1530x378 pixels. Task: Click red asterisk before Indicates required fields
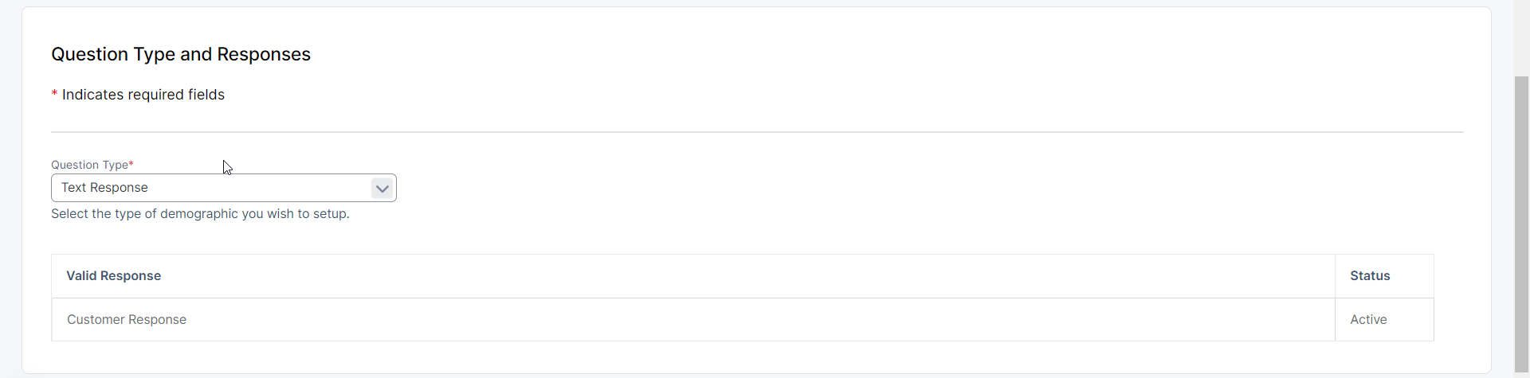point(54,94)
